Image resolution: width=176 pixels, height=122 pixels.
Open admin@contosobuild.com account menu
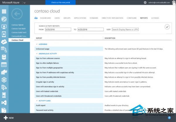[159, 2]
